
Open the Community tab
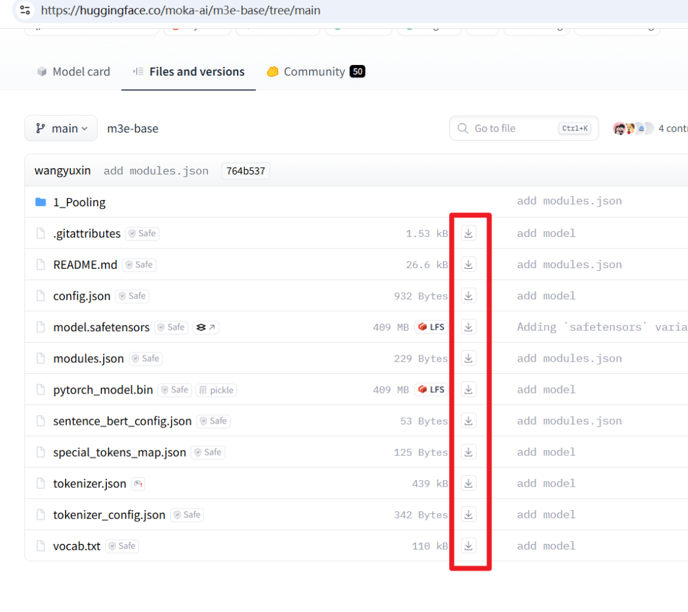click(315, 72)
